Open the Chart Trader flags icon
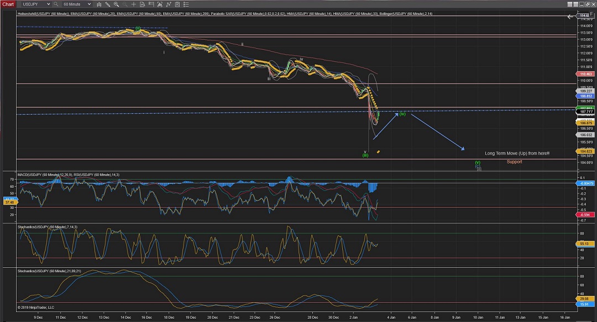 click(x=151, y=4)
